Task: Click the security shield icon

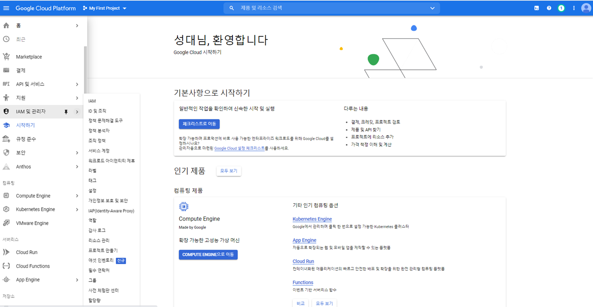Action: pos(6,153)
